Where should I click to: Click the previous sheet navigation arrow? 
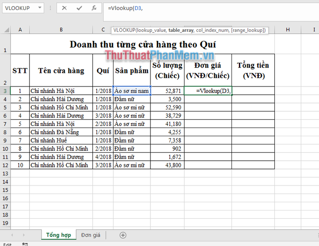coord(11,235)
